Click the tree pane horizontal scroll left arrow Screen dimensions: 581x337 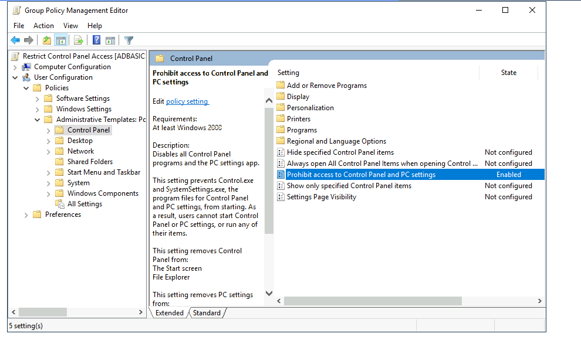[x=13, y=312]
